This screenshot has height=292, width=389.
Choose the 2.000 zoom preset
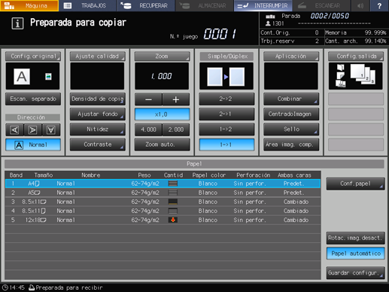[x=176, y=129]
